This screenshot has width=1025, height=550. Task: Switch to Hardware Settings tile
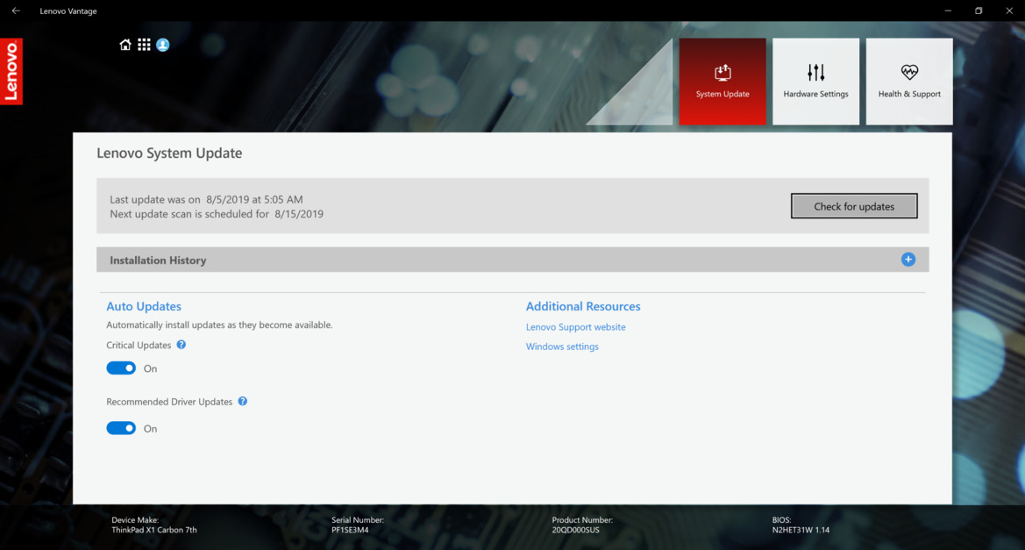[x=815, y=81]
